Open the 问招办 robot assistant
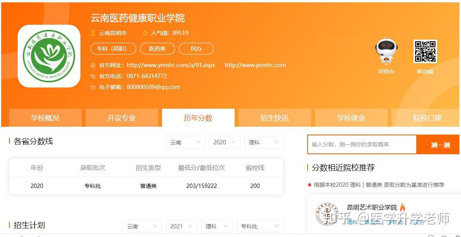The height and width of the screenshot is (237, 461). click(386, 55)
